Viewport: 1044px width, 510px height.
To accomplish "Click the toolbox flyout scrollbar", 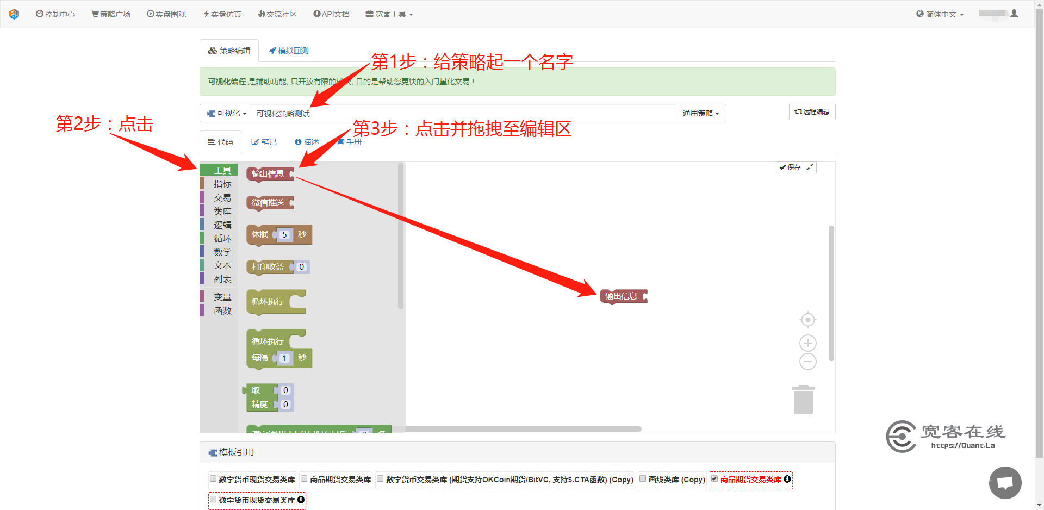I will (x=401, y=236).
